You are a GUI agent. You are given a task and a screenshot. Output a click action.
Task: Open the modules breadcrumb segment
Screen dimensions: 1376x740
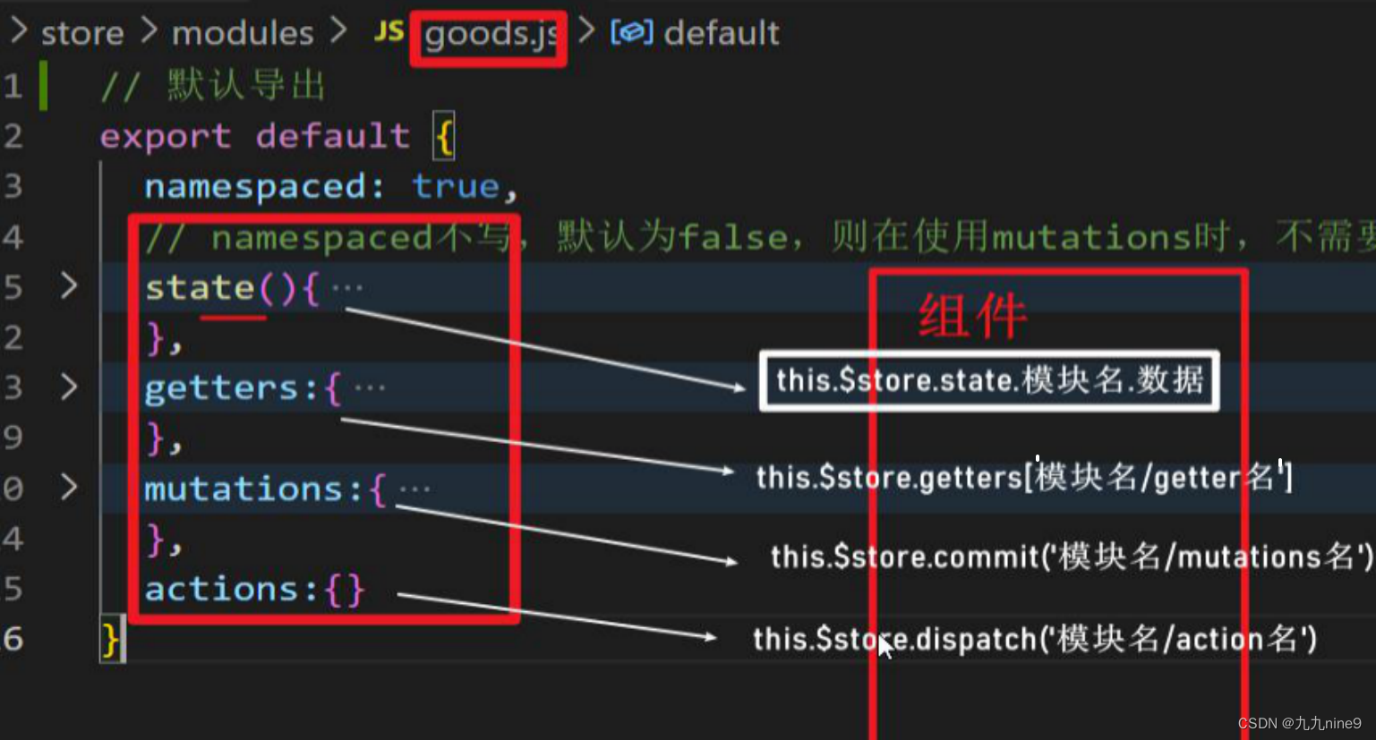point(243,33)
